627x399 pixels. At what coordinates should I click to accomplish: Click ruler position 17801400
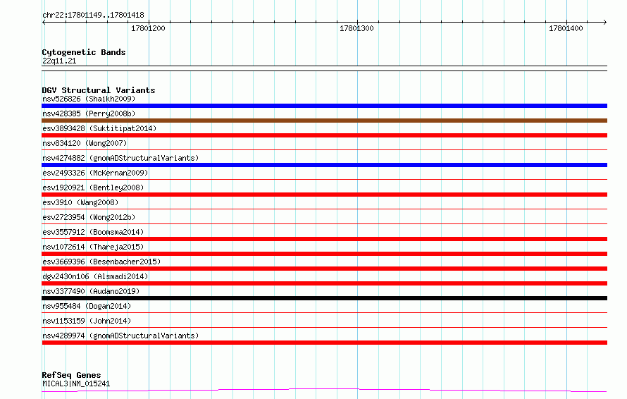pyautogui.click(x=566, y=28)
